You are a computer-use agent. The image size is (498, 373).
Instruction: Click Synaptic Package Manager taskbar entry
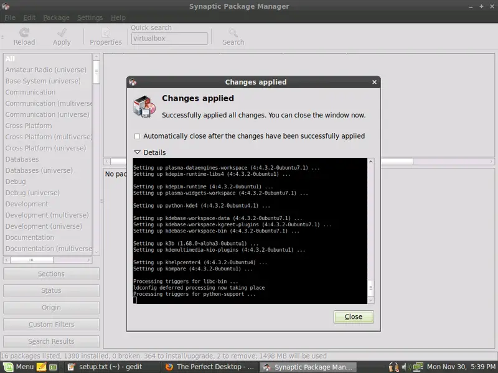click(308, 367)
